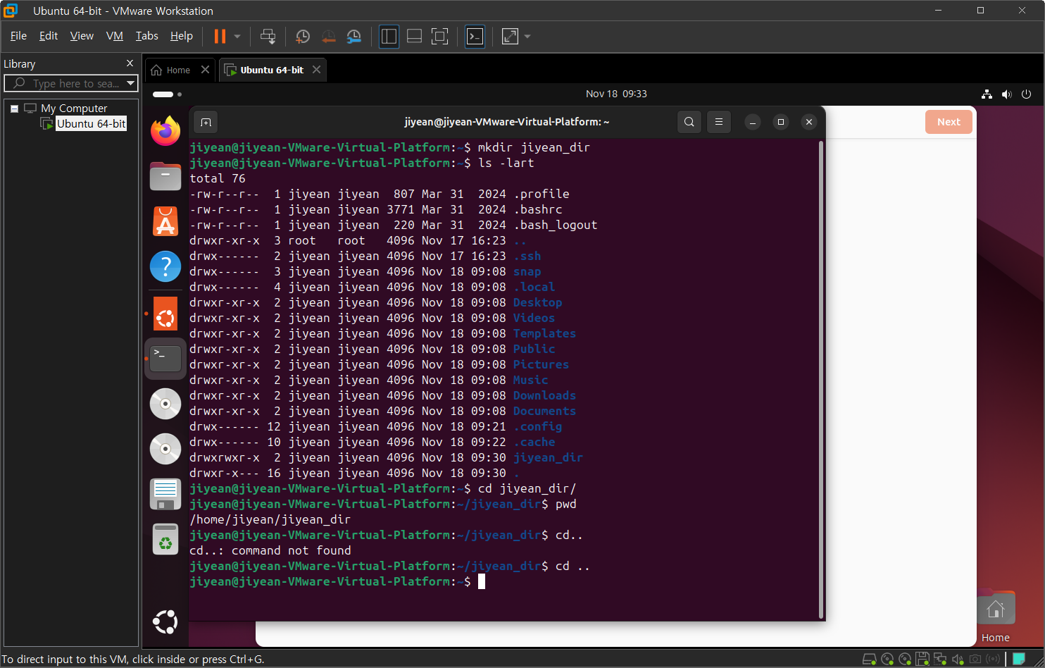Click the Ubuntu installer icon in the dock
This screenshot has width=1045, height=668.
click(x=165, y=314)
